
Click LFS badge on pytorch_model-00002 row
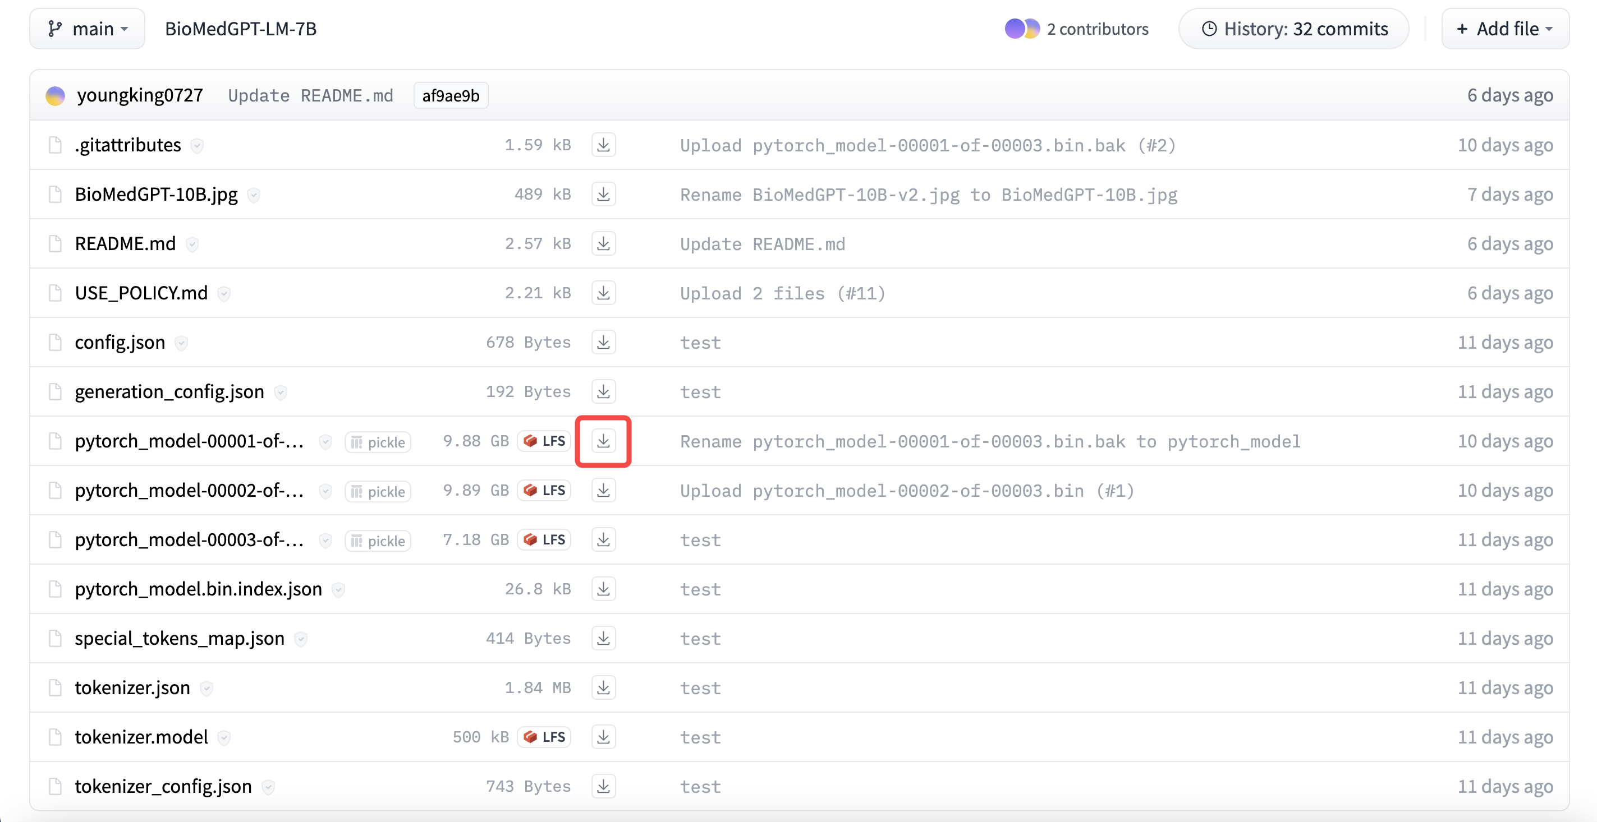[x=544, y=490]
